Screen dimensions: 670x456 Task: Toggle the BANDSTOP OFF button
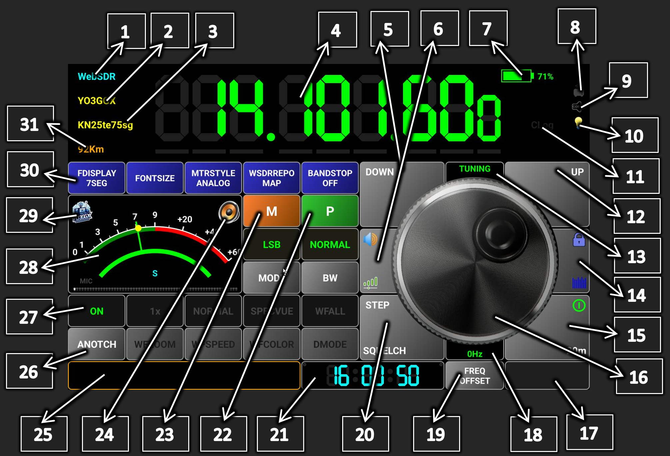tap(330, 178)
